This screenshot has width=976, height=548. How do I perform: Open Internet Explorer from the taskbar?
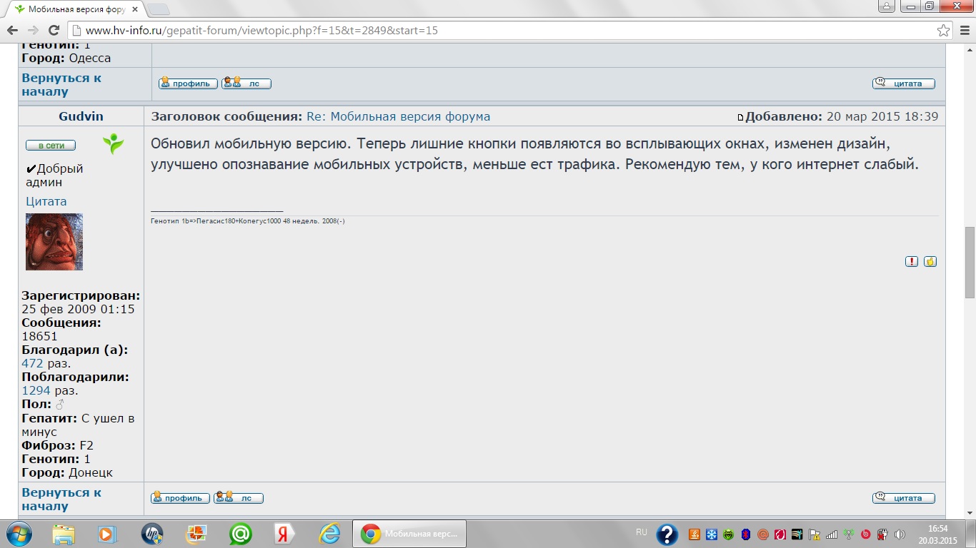point(329,534)
